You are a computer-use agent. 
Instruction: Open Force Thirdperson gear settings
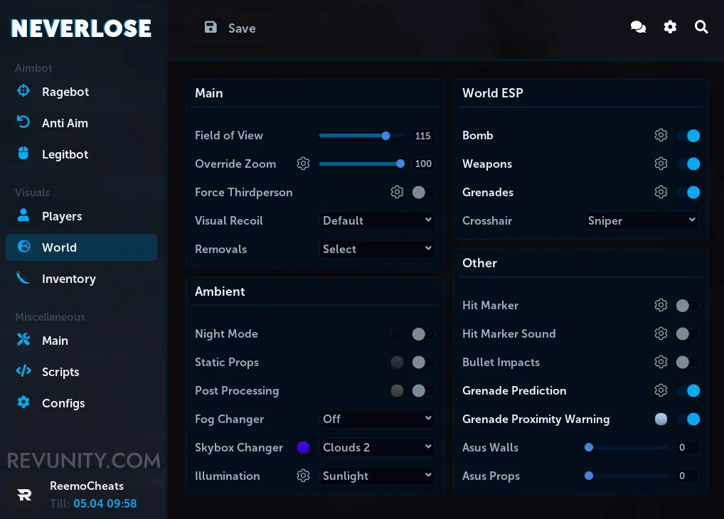(x=398, y=192)
